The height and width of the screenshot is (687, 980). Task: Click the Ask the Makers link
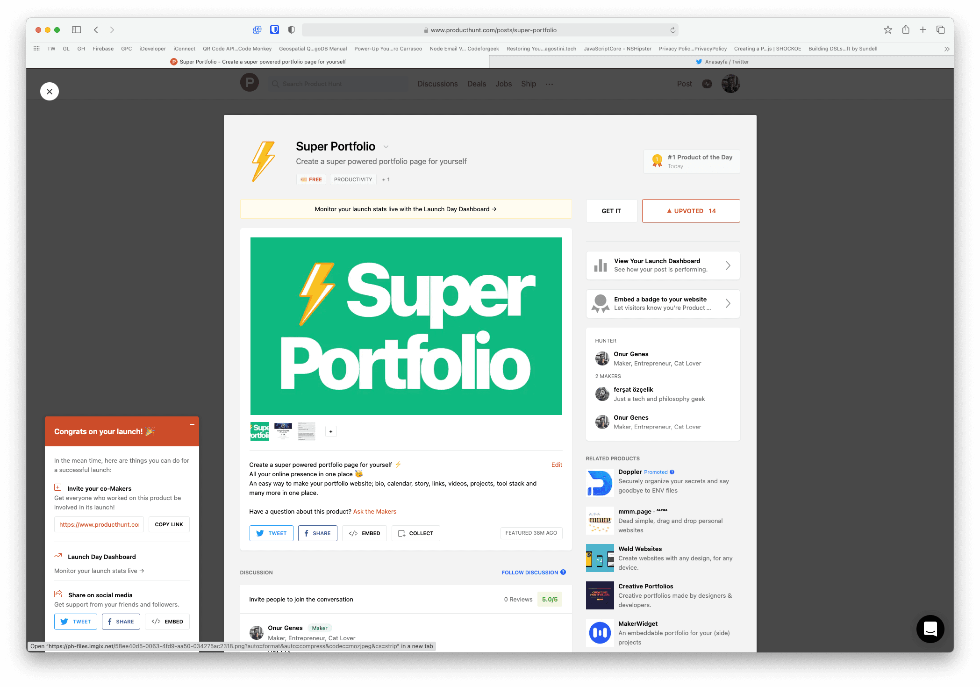point(375,511)
